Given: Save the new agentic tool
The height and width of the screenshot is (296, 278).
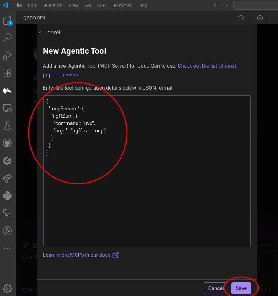Looking at the screenshot, I should pyautogui.click(x=241, y=288).
